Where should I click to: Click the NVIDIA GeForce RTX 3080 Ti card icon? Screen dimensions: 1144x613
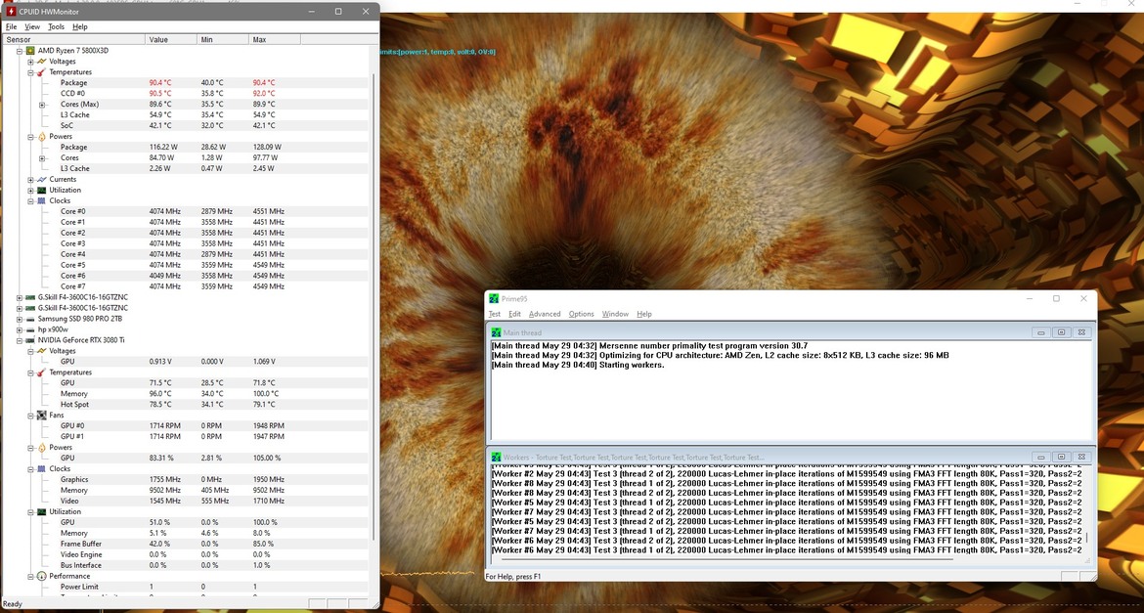point(30,340)
